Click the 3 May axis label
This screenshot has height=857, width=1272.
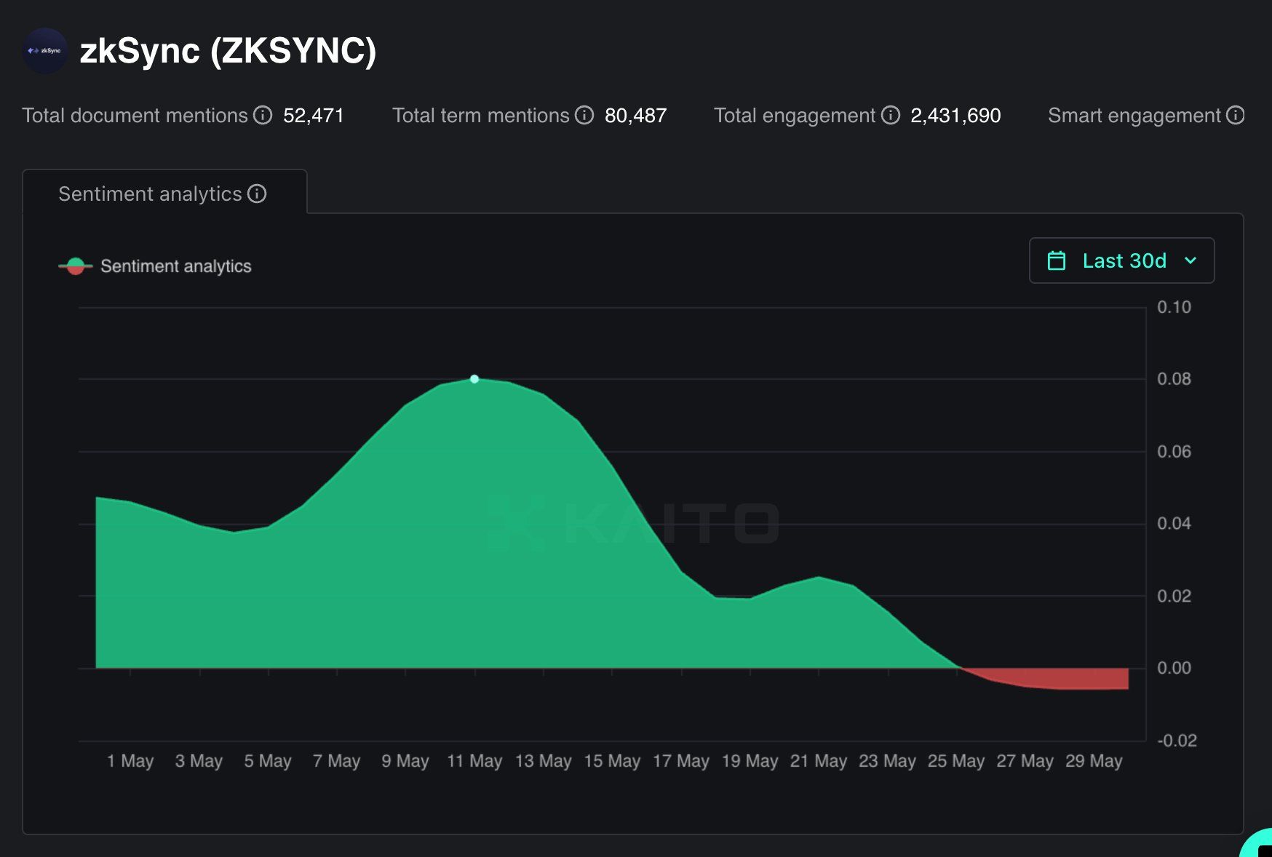pos(199,761)
